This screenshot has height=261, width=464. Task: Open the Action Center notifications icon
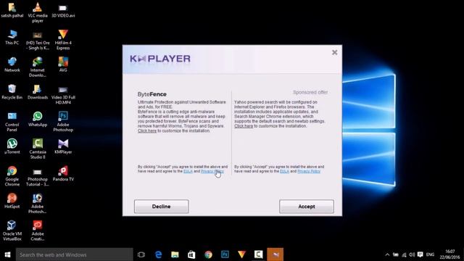pyautogui.click(x=420, y=254)
